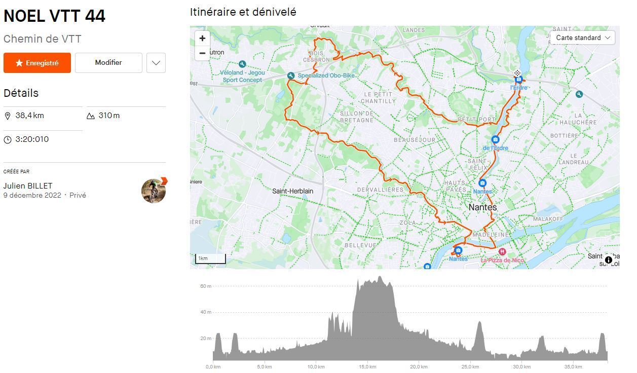
Task: Click the Veloland - Jegou Sport Concept wrench marker
Action: click(242, 64)
